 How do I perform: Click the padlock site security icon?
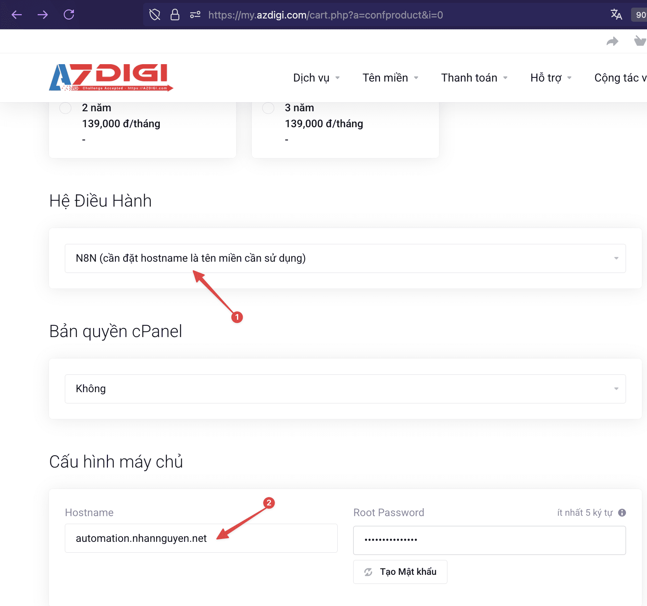(x=175, y=15)
